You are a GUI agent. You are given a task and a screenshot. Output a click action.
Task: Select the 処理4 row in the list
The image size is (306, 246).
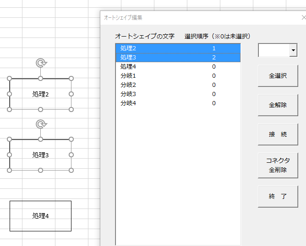point(178,67)
